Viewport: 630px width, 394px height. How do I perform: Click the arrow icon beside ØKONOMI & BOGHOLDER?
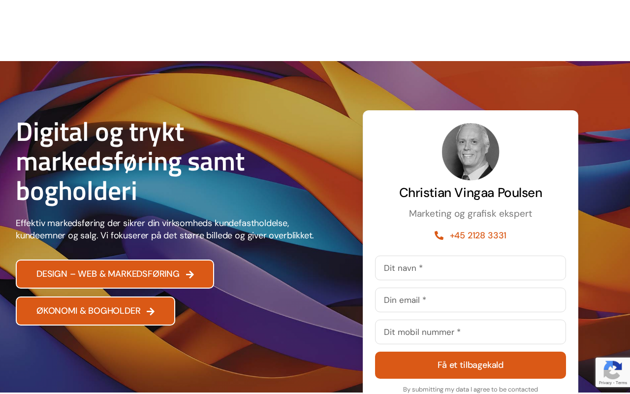click(151, 311)
